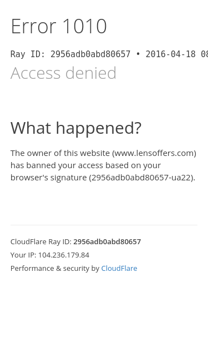The image size is (208, 348).
Task: Click the number 1010 in title
Action: point(85,27)
